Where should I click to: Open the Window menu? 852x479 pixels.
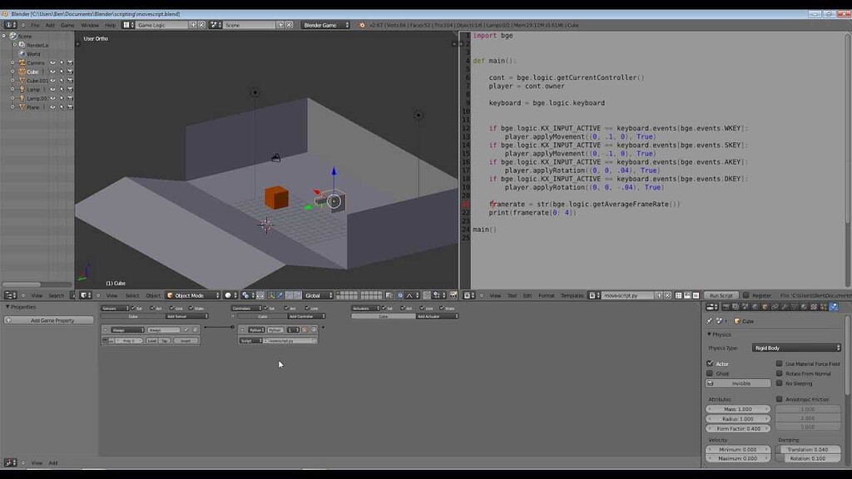[90, 25]
